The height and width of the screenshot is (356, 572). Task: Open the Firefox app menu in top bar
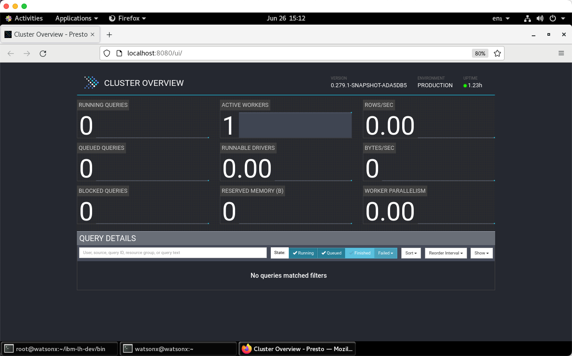pyautogui.click(x=127, y=18)
